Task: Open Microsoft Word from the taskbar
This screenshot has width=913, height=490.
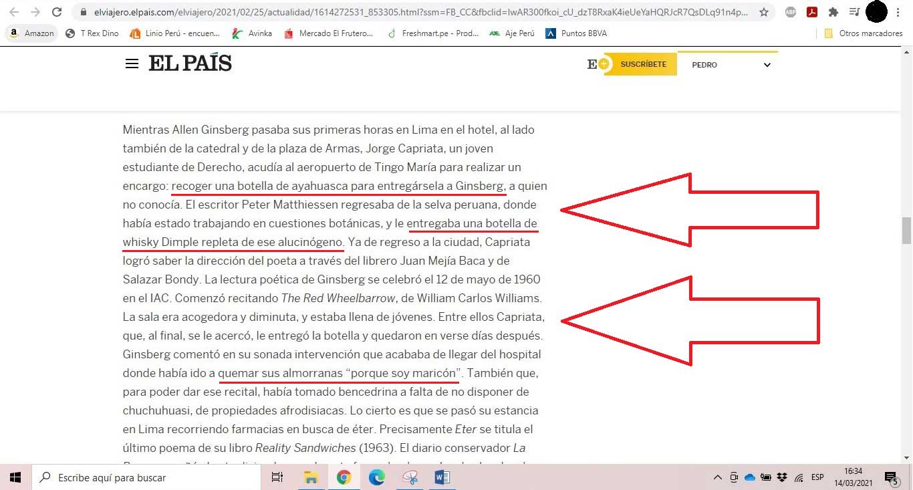Action: [x=442, y=477]
